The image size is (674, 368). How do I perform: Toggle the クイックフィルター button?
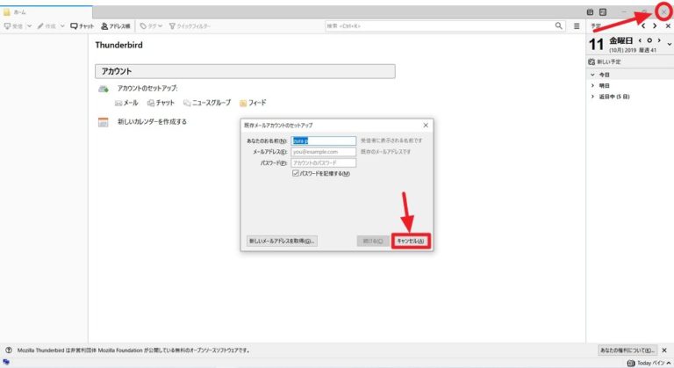(190, 26)
